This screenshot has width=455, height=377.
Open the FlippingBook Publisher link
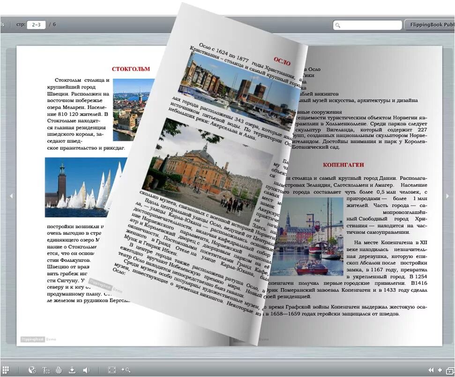(x=431, y=25)
